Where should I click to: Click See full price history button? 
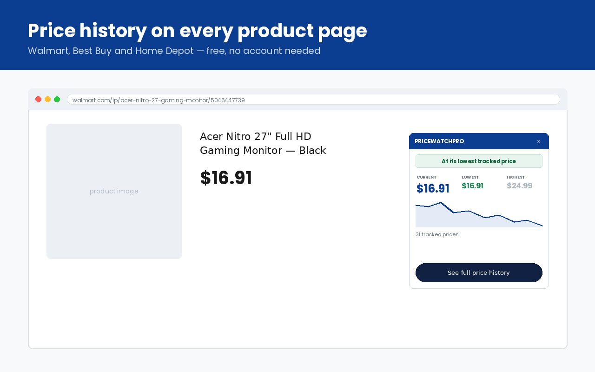tap(479, 272)
